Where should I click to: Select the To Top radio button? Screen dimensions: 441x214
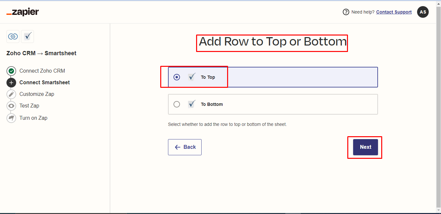coord(177,77)
